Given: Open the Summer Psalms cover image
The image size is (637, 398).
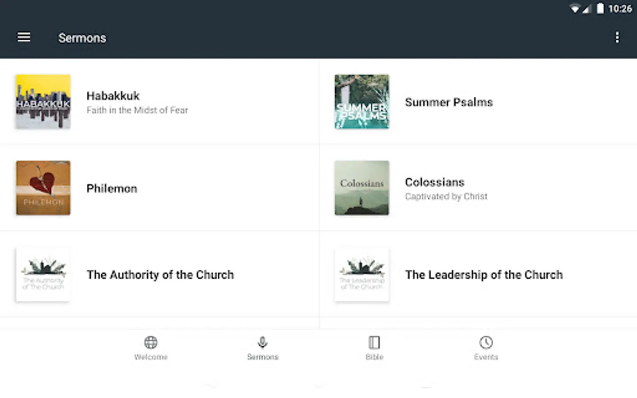Looking at the screenshot, I should 362,102.
